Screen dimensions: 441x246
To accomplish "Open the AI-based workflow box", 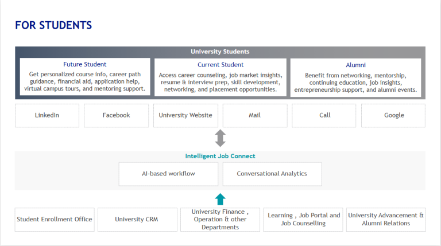I will tap(168, 174).
